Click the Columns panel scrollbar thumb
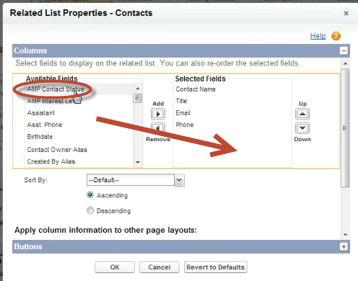 [345, 128]
